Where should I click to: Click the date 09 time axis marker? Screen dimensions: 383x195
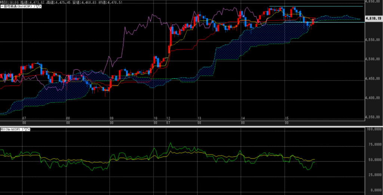click(x=111, y=118)
